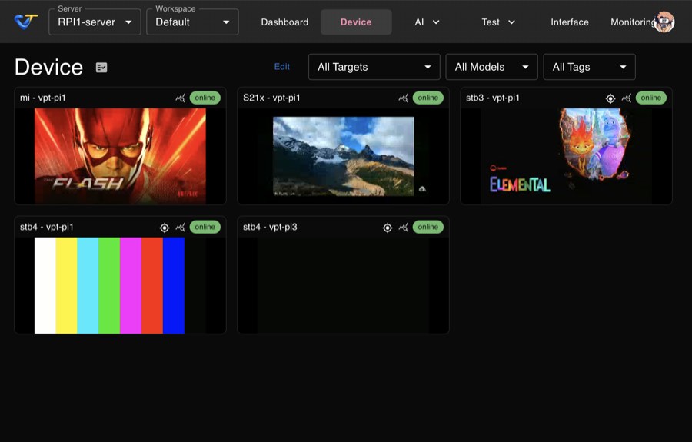Screen dimensions: 692x442
Task: Open the All Targets filter dropdown
Action: click(374, 67)
